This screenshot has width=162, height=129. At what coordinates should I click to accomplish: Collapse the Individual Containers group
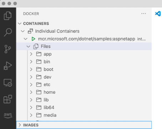[22, 31]
